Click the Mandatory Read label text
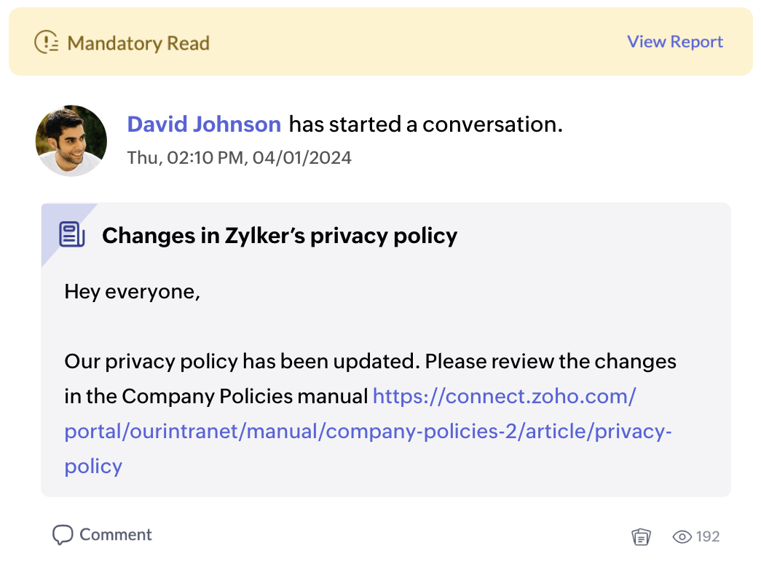The width and height of the screenshot is (761, 575). point(138,43)
